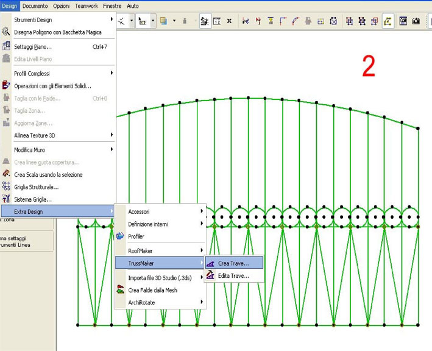Click the Crea Falde dalla Mesh icon
Image resolution: width=432 pixels, height=351 pixels.
120,290
